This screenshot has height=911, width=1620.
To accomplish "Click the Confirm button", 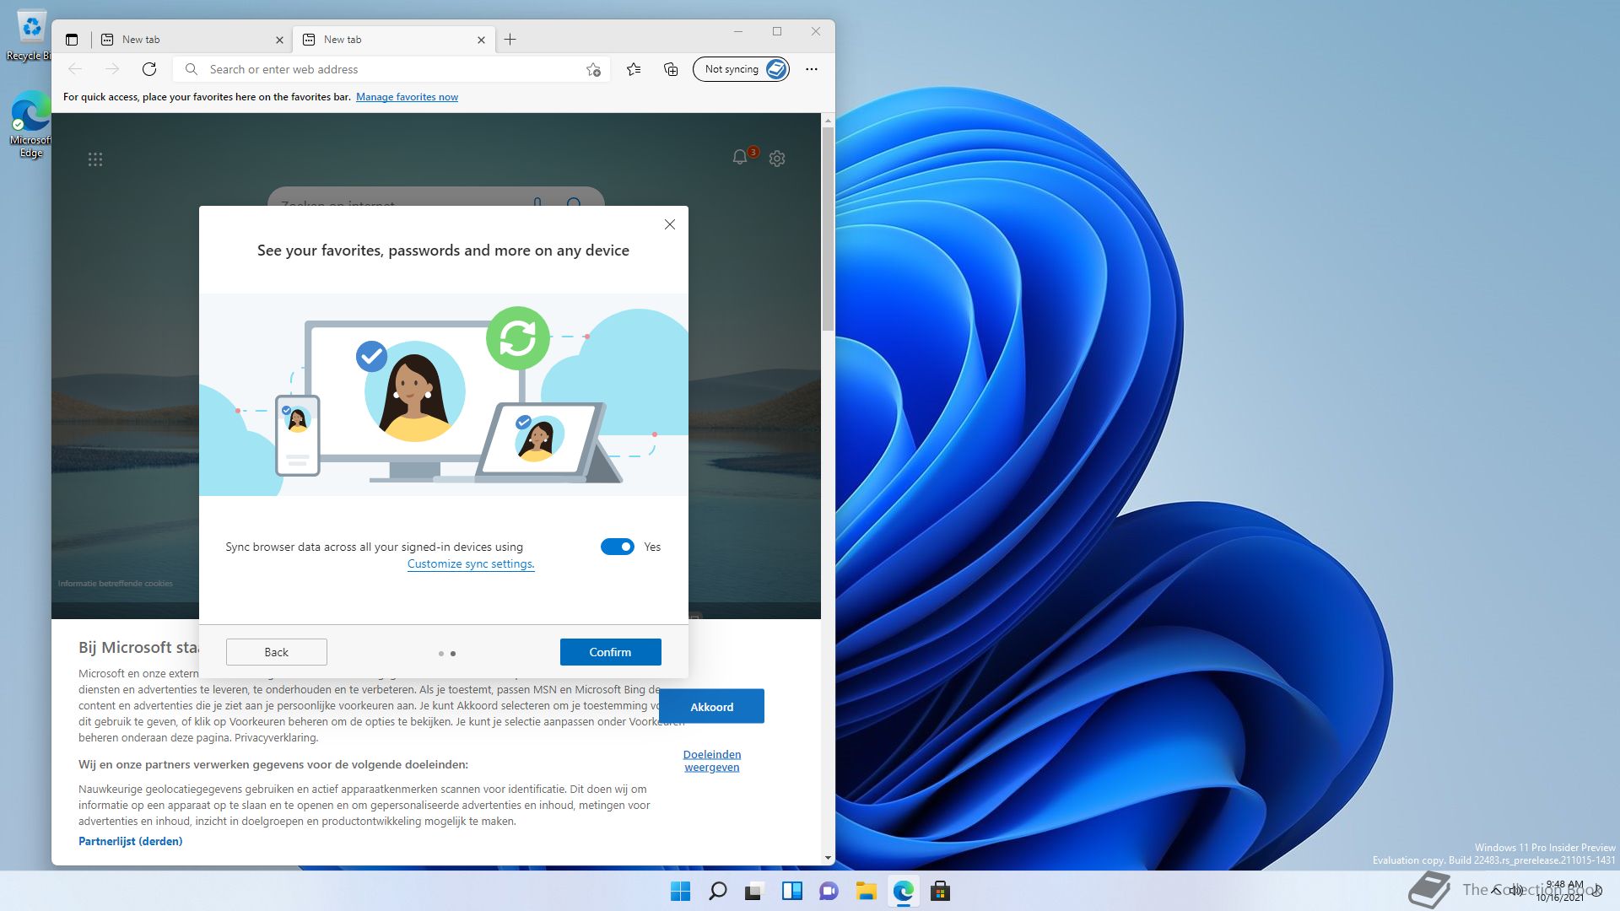I will 611,652.
